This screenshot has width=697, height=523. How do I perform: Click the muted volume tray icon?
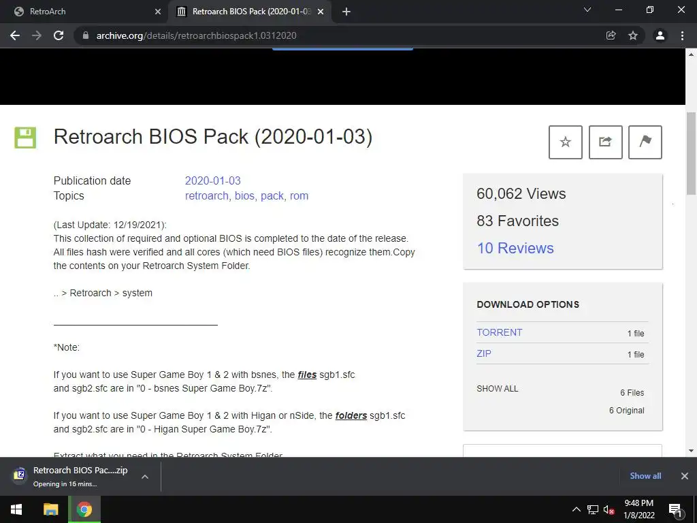(609, 509)
